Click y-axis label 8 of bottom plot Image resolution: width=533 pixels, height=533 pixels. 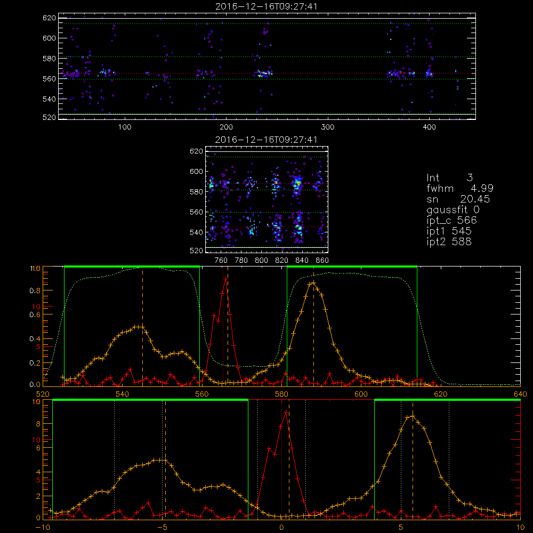[38, 424]
